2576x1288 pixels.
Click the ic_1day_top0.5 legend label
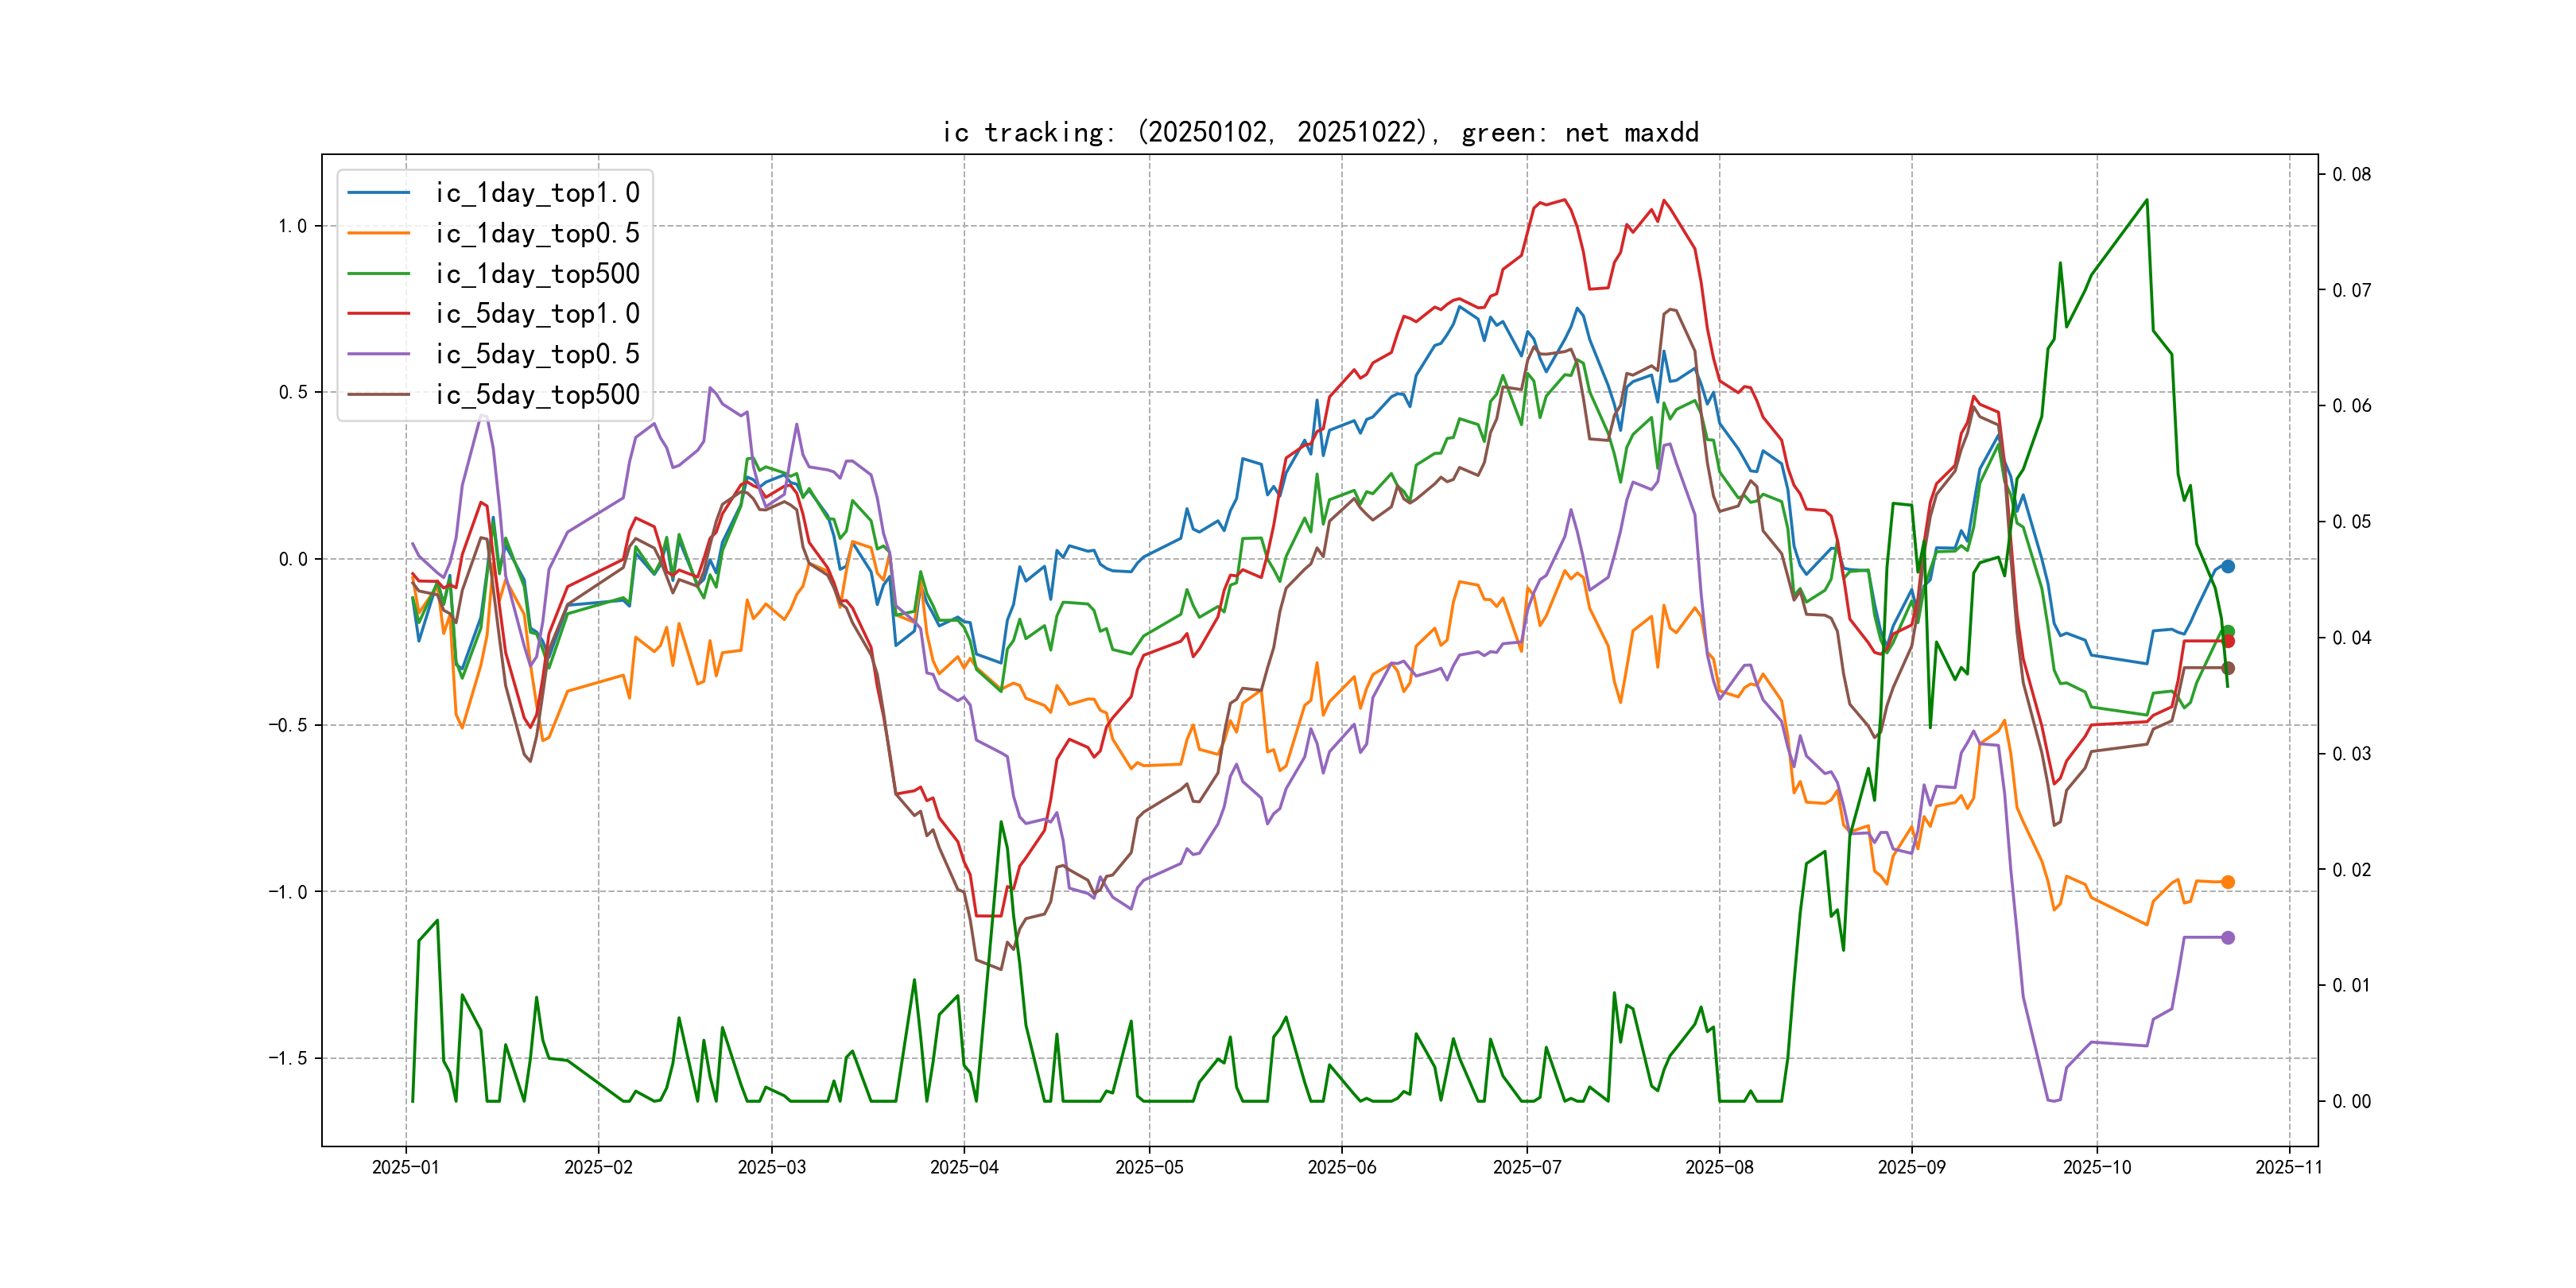(537, 233)
